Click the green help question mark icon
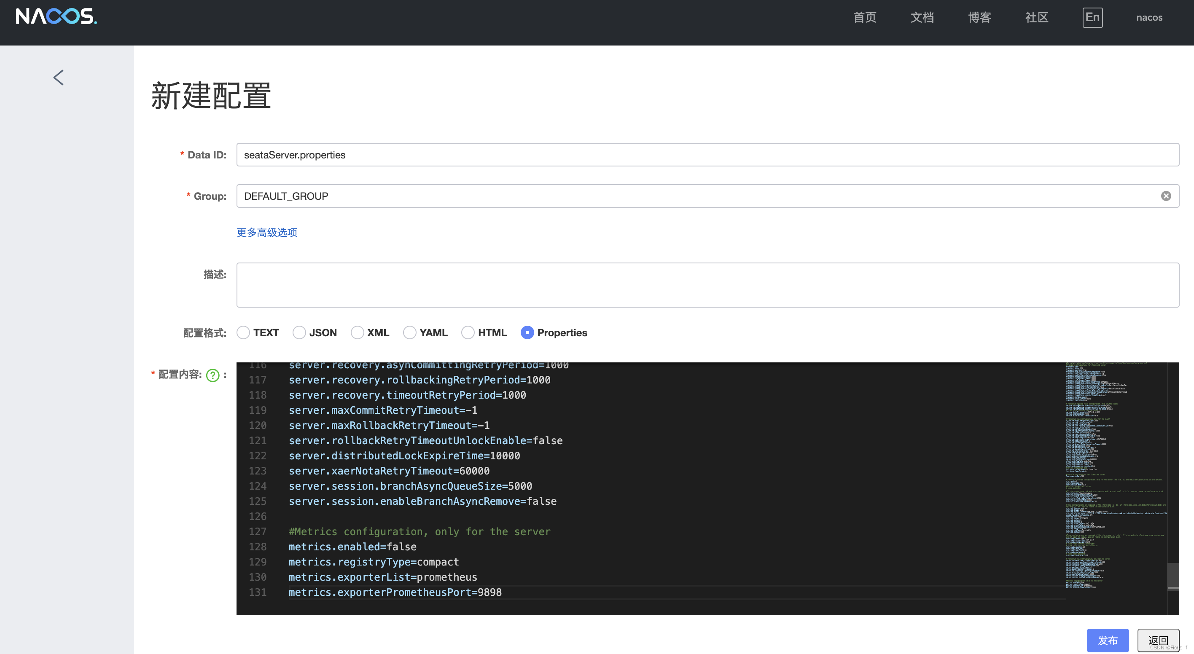Screen dimensions: 1194x654 (x=213, y=375)
